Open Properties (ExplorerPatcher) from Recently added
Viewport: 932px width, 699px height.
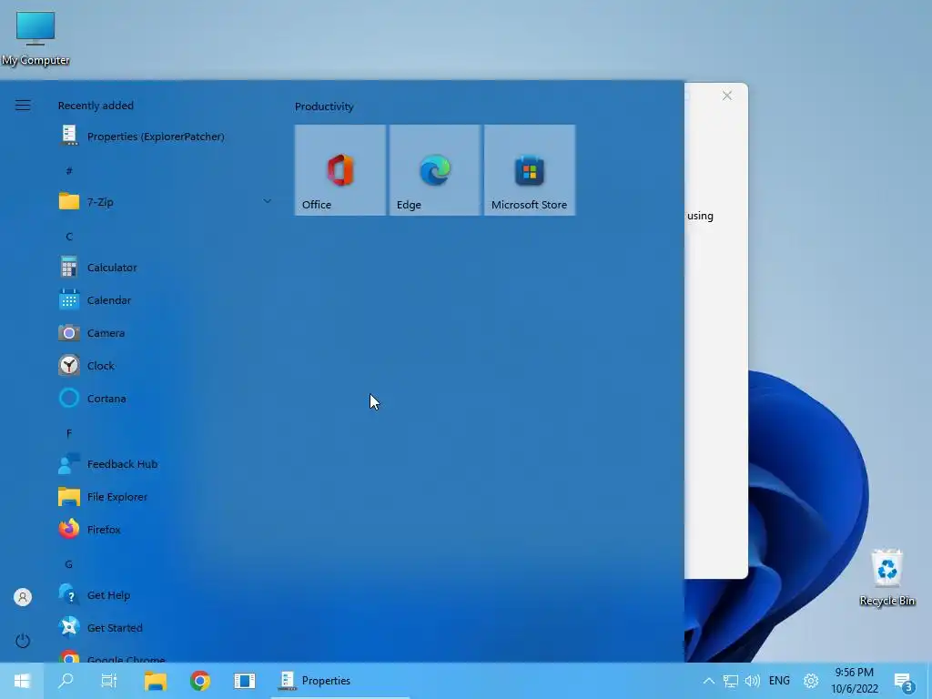165,137
